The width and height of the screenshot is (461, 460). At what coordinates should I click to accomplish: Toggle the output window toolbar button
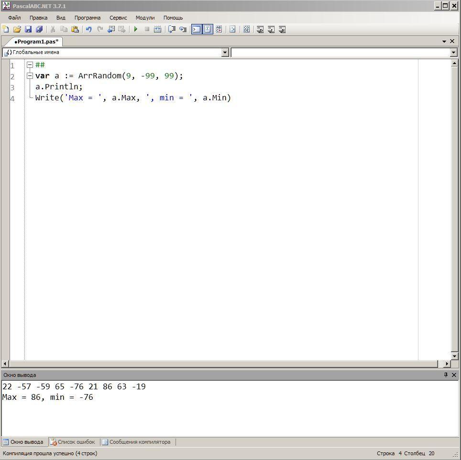coord(197,29)
